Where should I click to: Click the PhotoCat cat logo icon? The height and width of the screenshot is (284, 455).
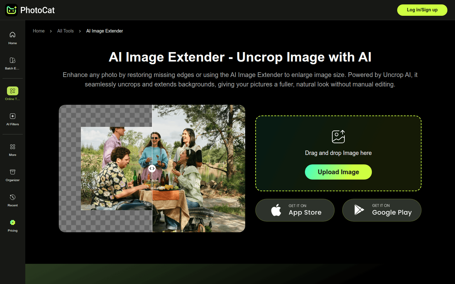(x=11, y=10)
